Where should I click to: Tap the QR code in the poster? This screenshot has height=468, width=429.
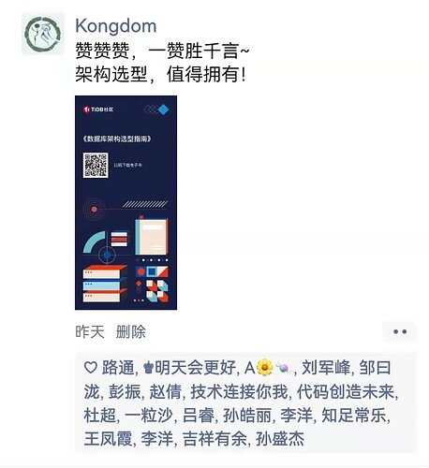96,165
